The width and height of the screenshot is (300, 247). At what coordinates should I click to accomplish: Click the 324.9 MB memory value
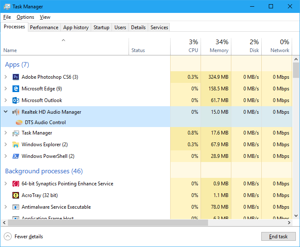click(218, 77)
